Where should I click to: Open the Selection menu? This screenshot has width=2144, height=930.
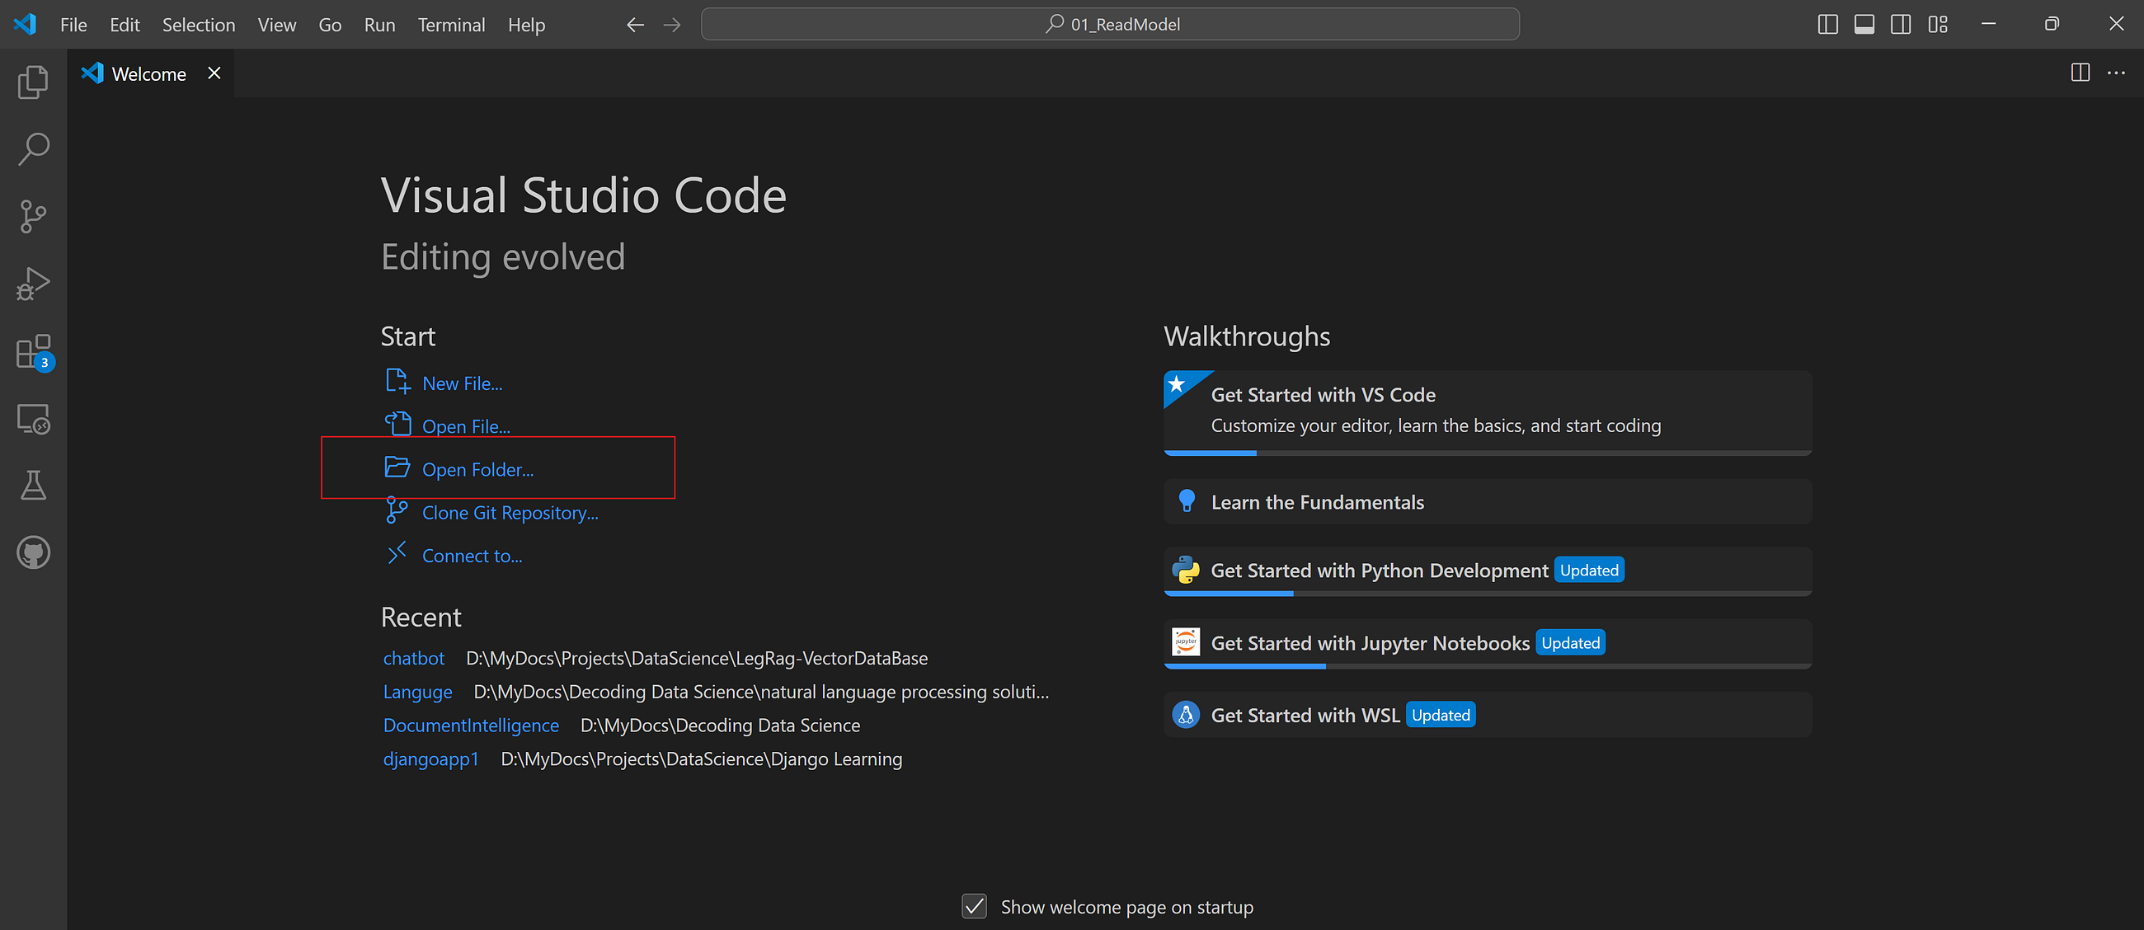tap(198, 25)
